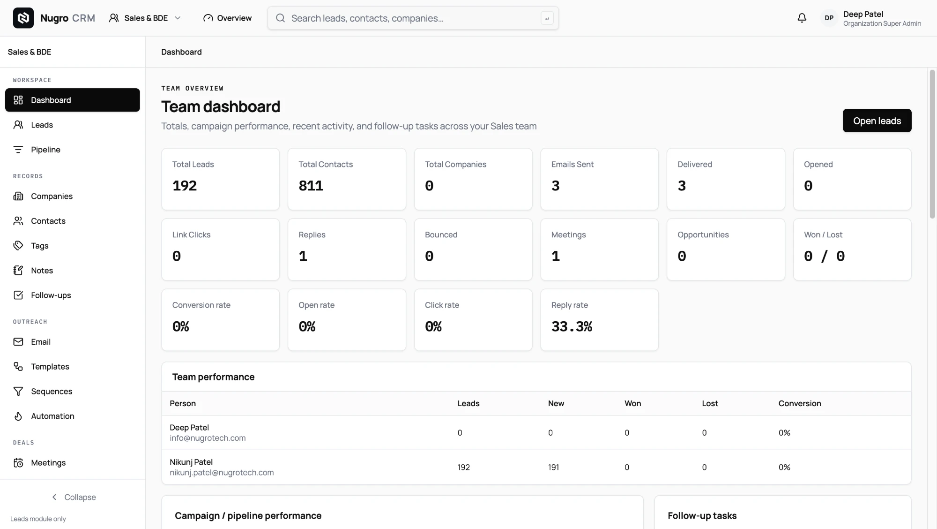Click the Tags label icon
Image resolution: width=937 pixels, height=529 pixels.
[x=18, y=246]
